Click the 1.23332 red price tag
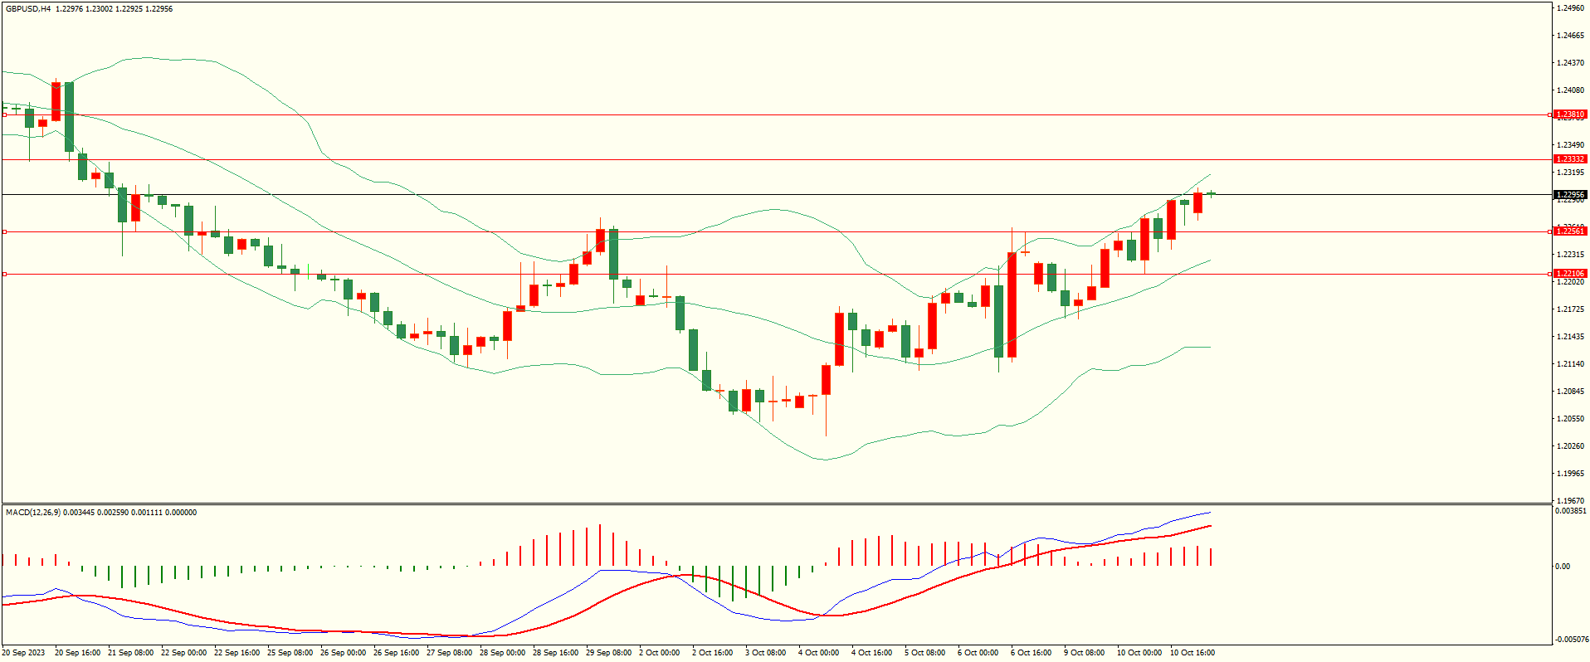1590x662 pixels. click(1569, 159)
